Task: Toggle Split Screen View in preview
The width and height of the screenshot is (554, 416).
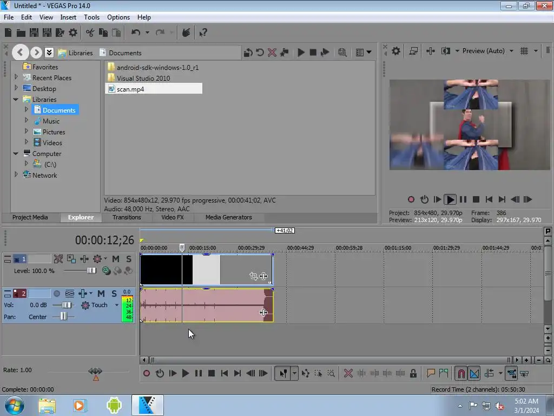Action: (x=446, y=51)
